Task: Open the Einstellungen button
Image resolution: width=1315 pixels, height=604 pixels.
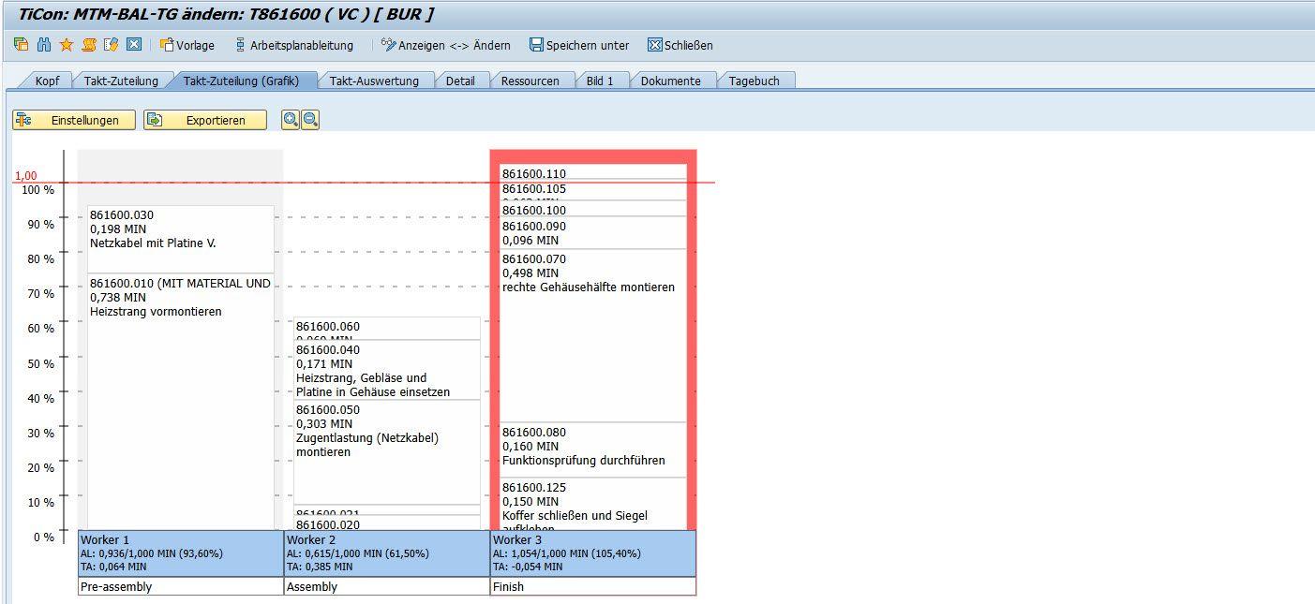Action: pos(74,120)
